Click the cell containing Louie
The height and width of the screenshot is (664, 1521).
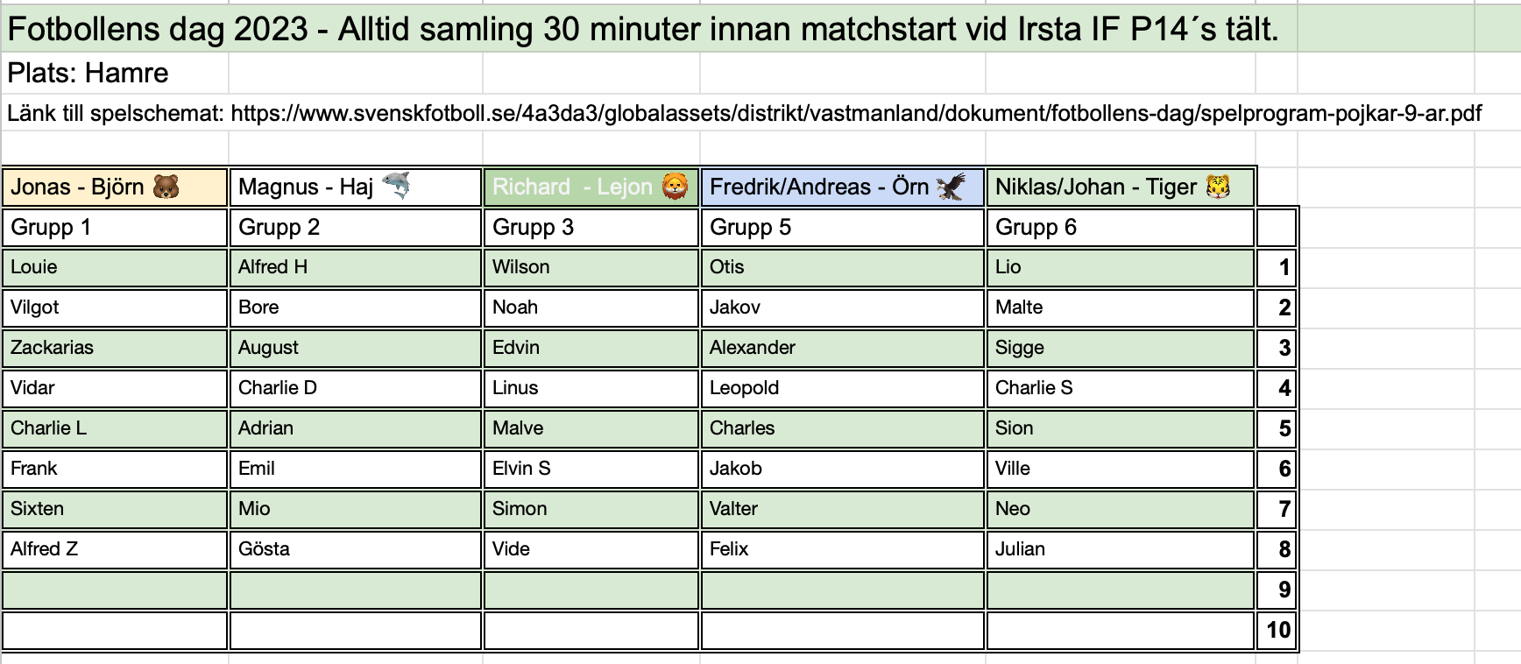(x=115, y=268)
